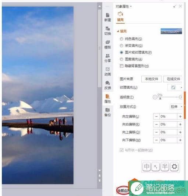This screenshot has height=196, width=188.
Task: Select the 填充 tab
Action: point(120,20)
